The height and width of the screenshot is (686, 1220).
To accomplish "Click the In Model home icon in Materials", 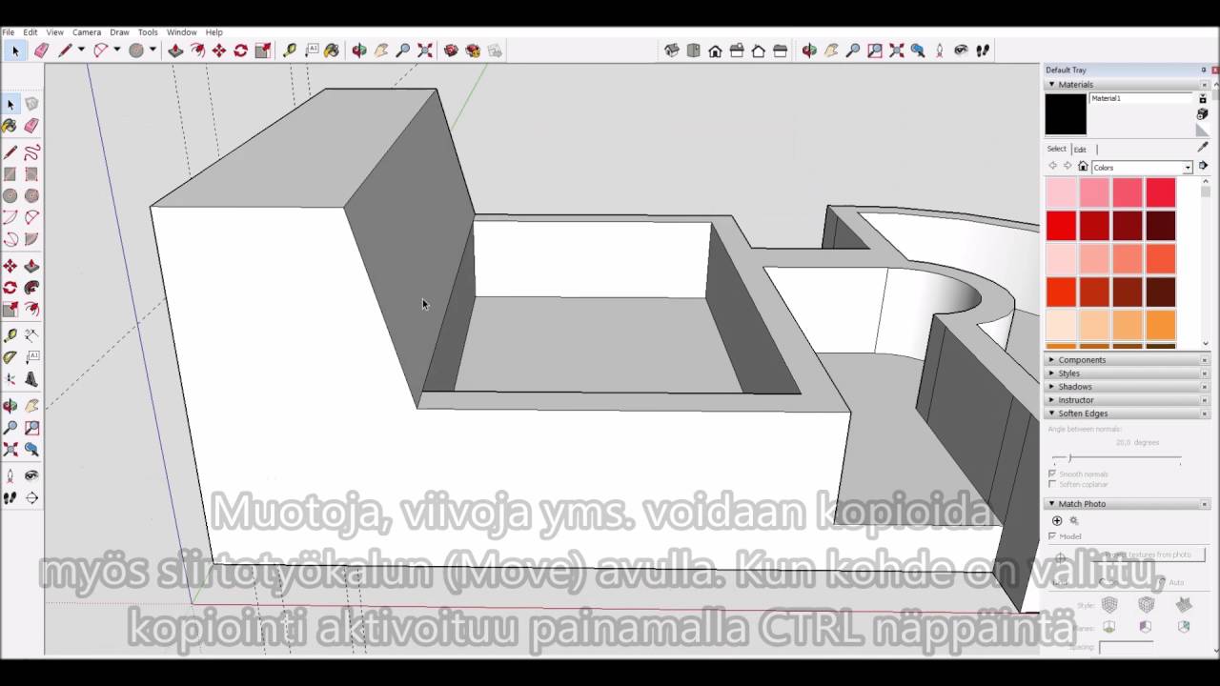I will point(1083,167).
